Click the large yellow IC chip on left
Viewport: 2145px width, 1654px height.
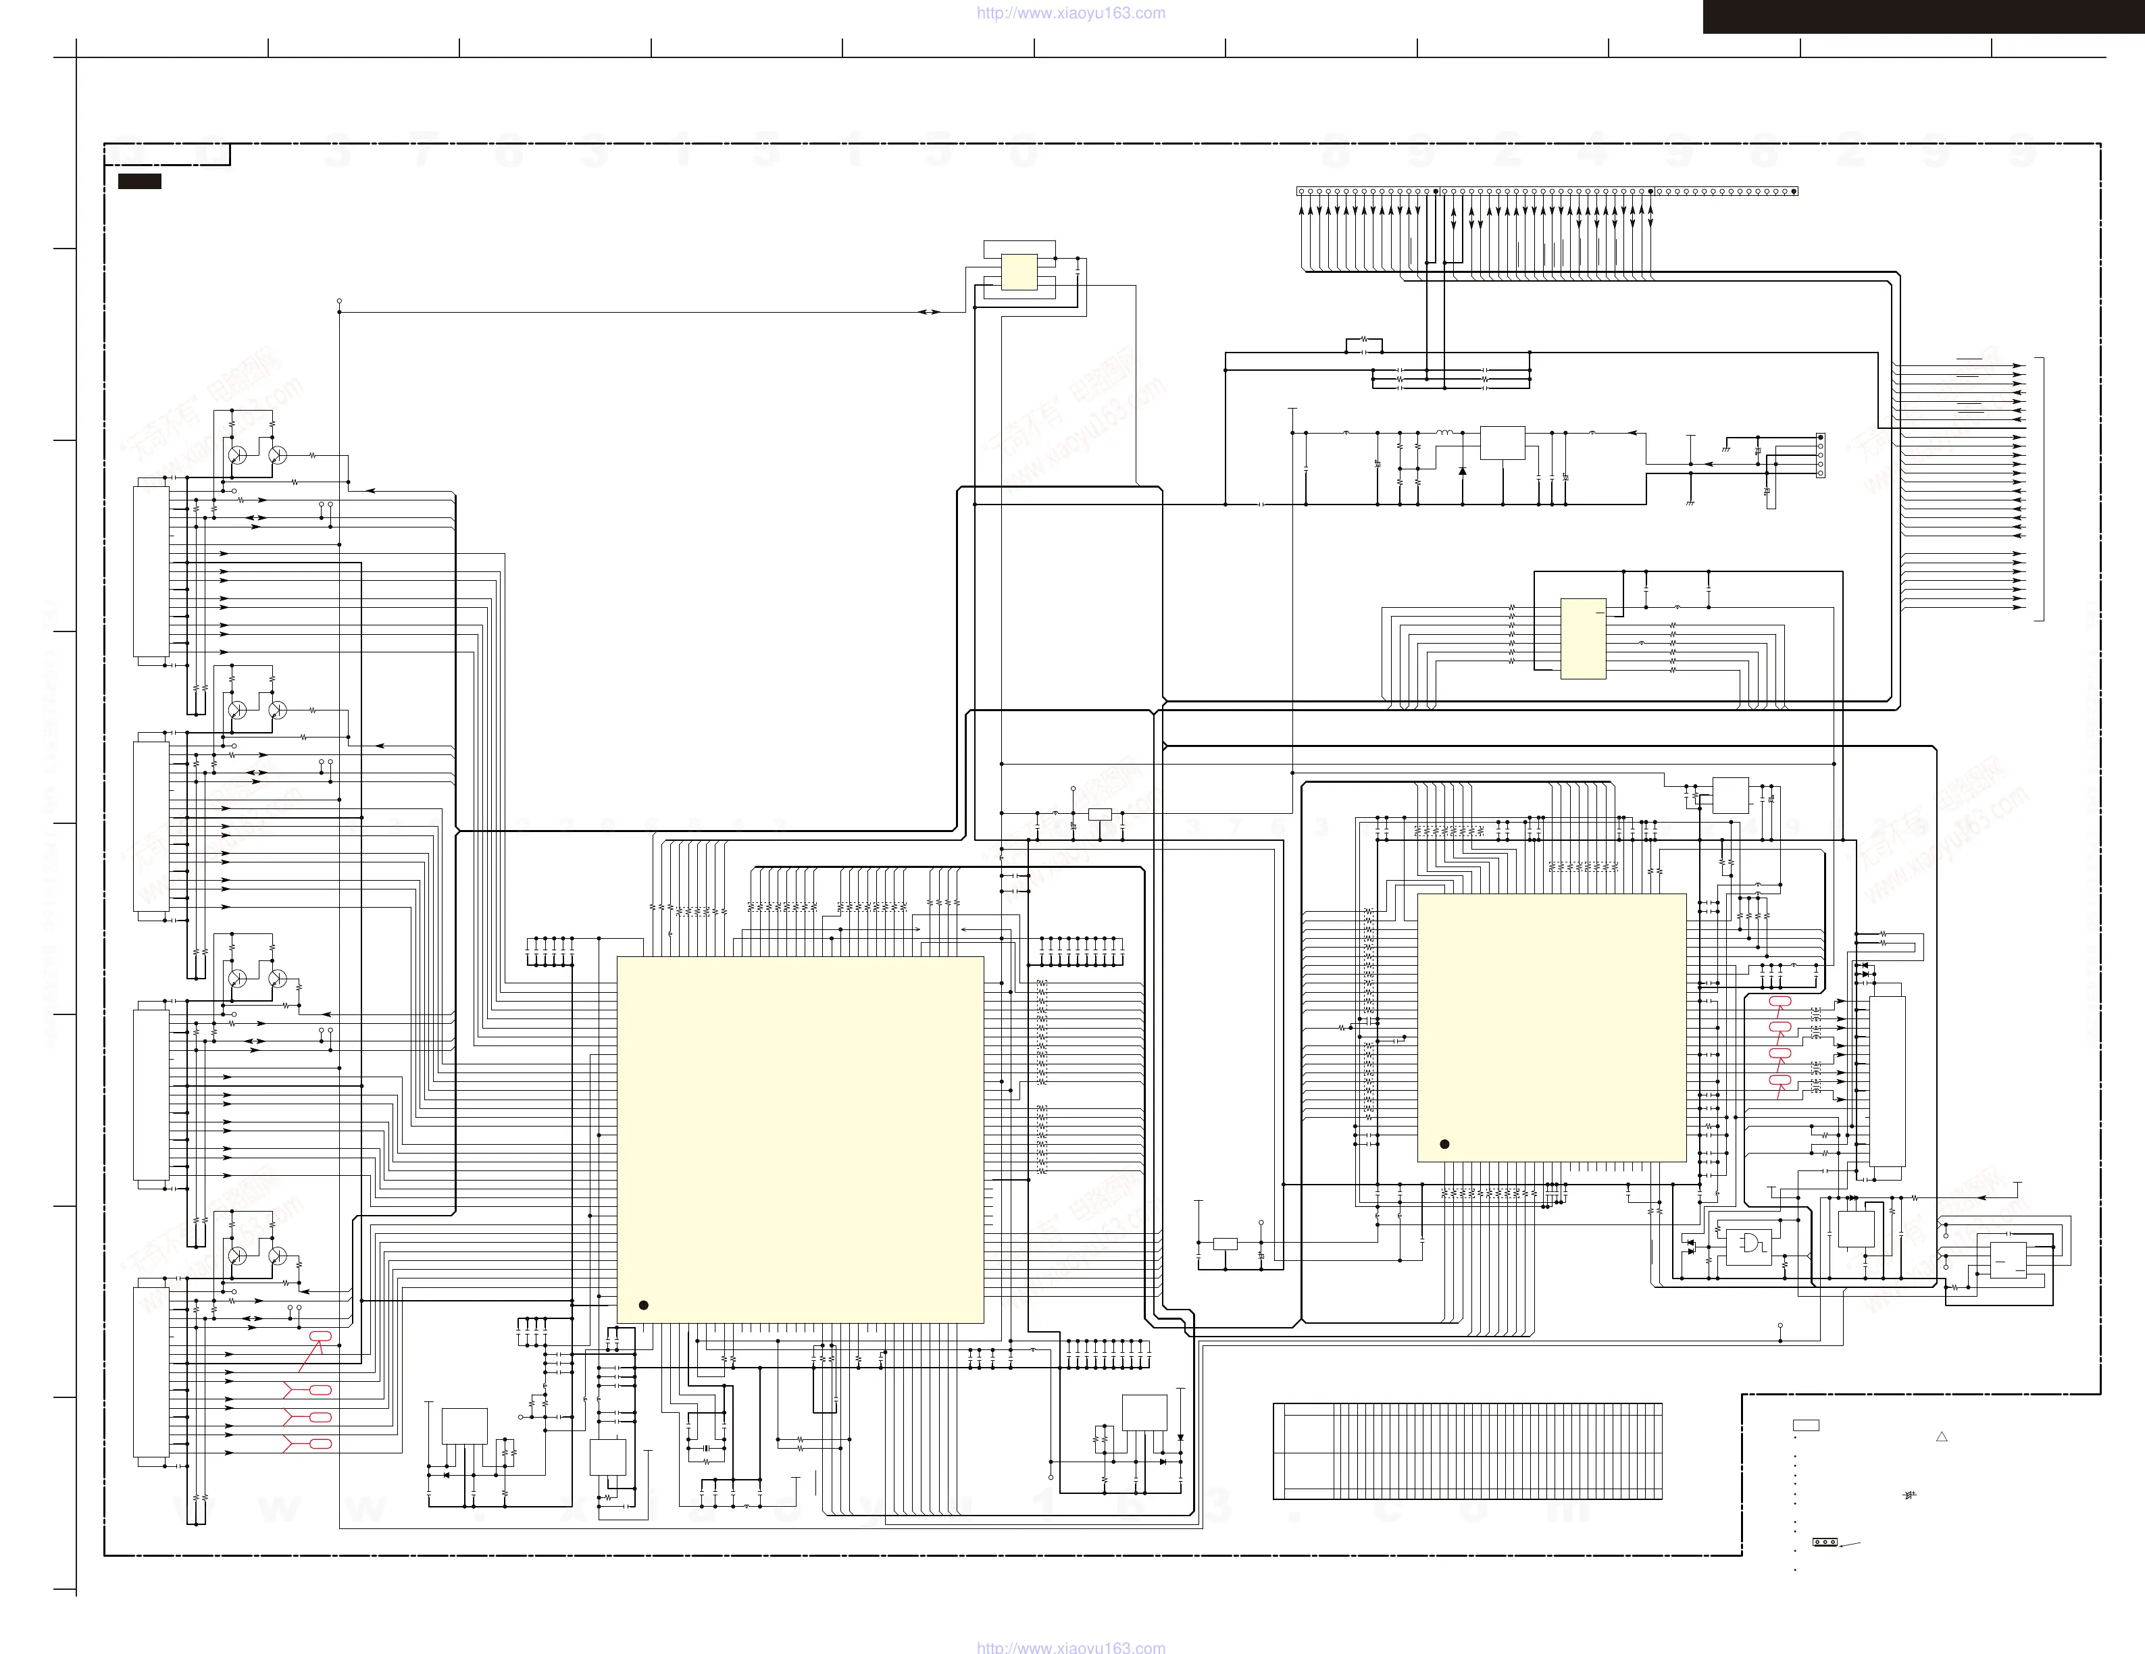coord(799,1139)
